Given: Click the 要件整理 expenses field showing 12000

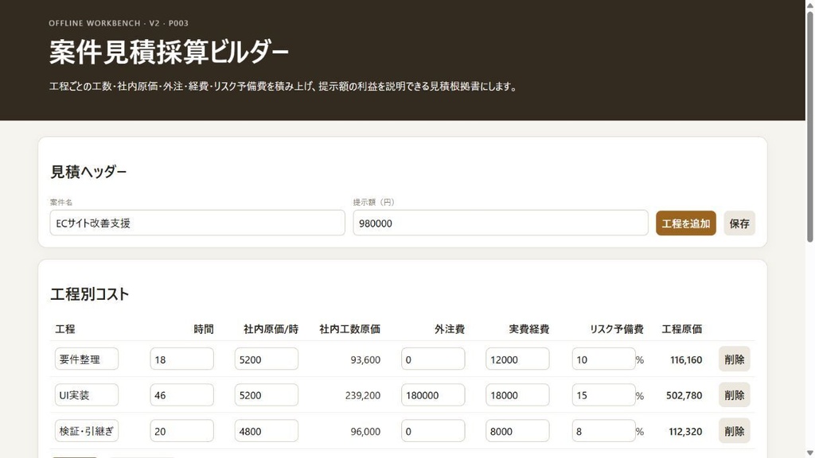Looking at the screenshot, I should click(517, 359).
